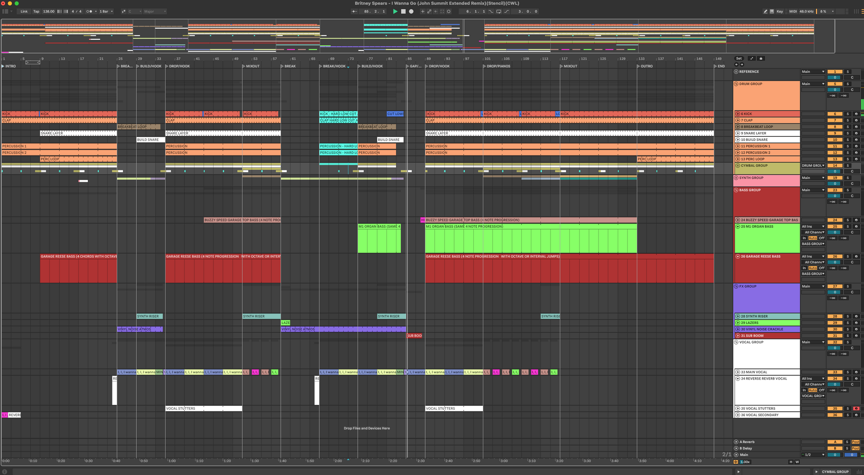Click the Optimize Arrangement Height icon
The height and width of the screenshot is (475, 864).
point(752,59)
